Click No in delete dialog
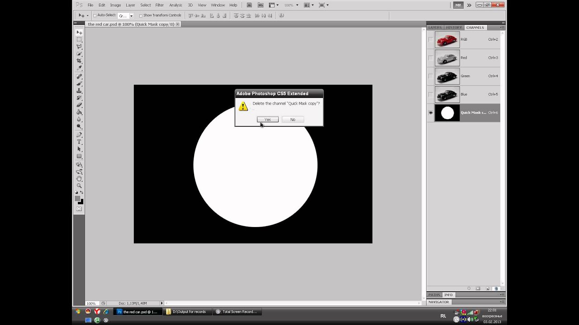Viewport: 579px width, 325px height. point(293,120)
